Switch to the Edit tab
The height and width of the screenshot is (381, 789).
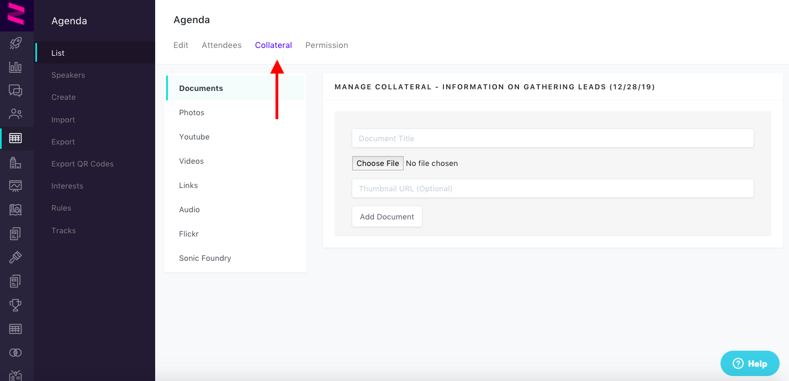click(181, 45)
